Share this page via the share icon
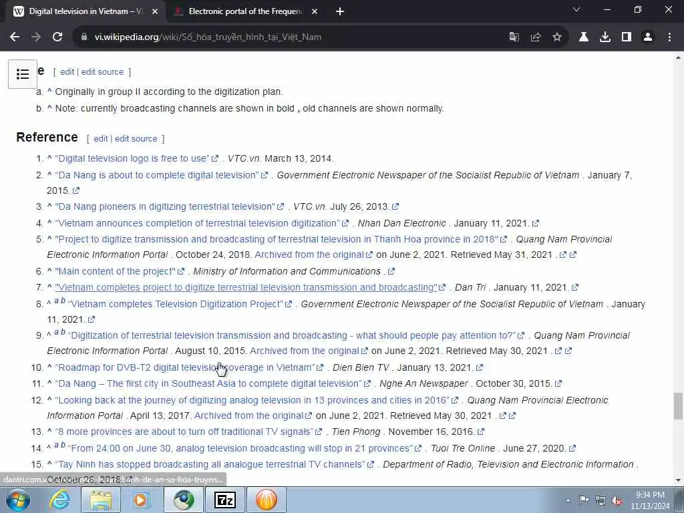 coord(536,37)
